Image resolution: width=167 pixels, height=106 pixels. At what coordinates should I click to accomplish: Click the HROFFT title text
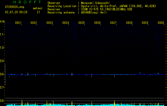(27, 2)
